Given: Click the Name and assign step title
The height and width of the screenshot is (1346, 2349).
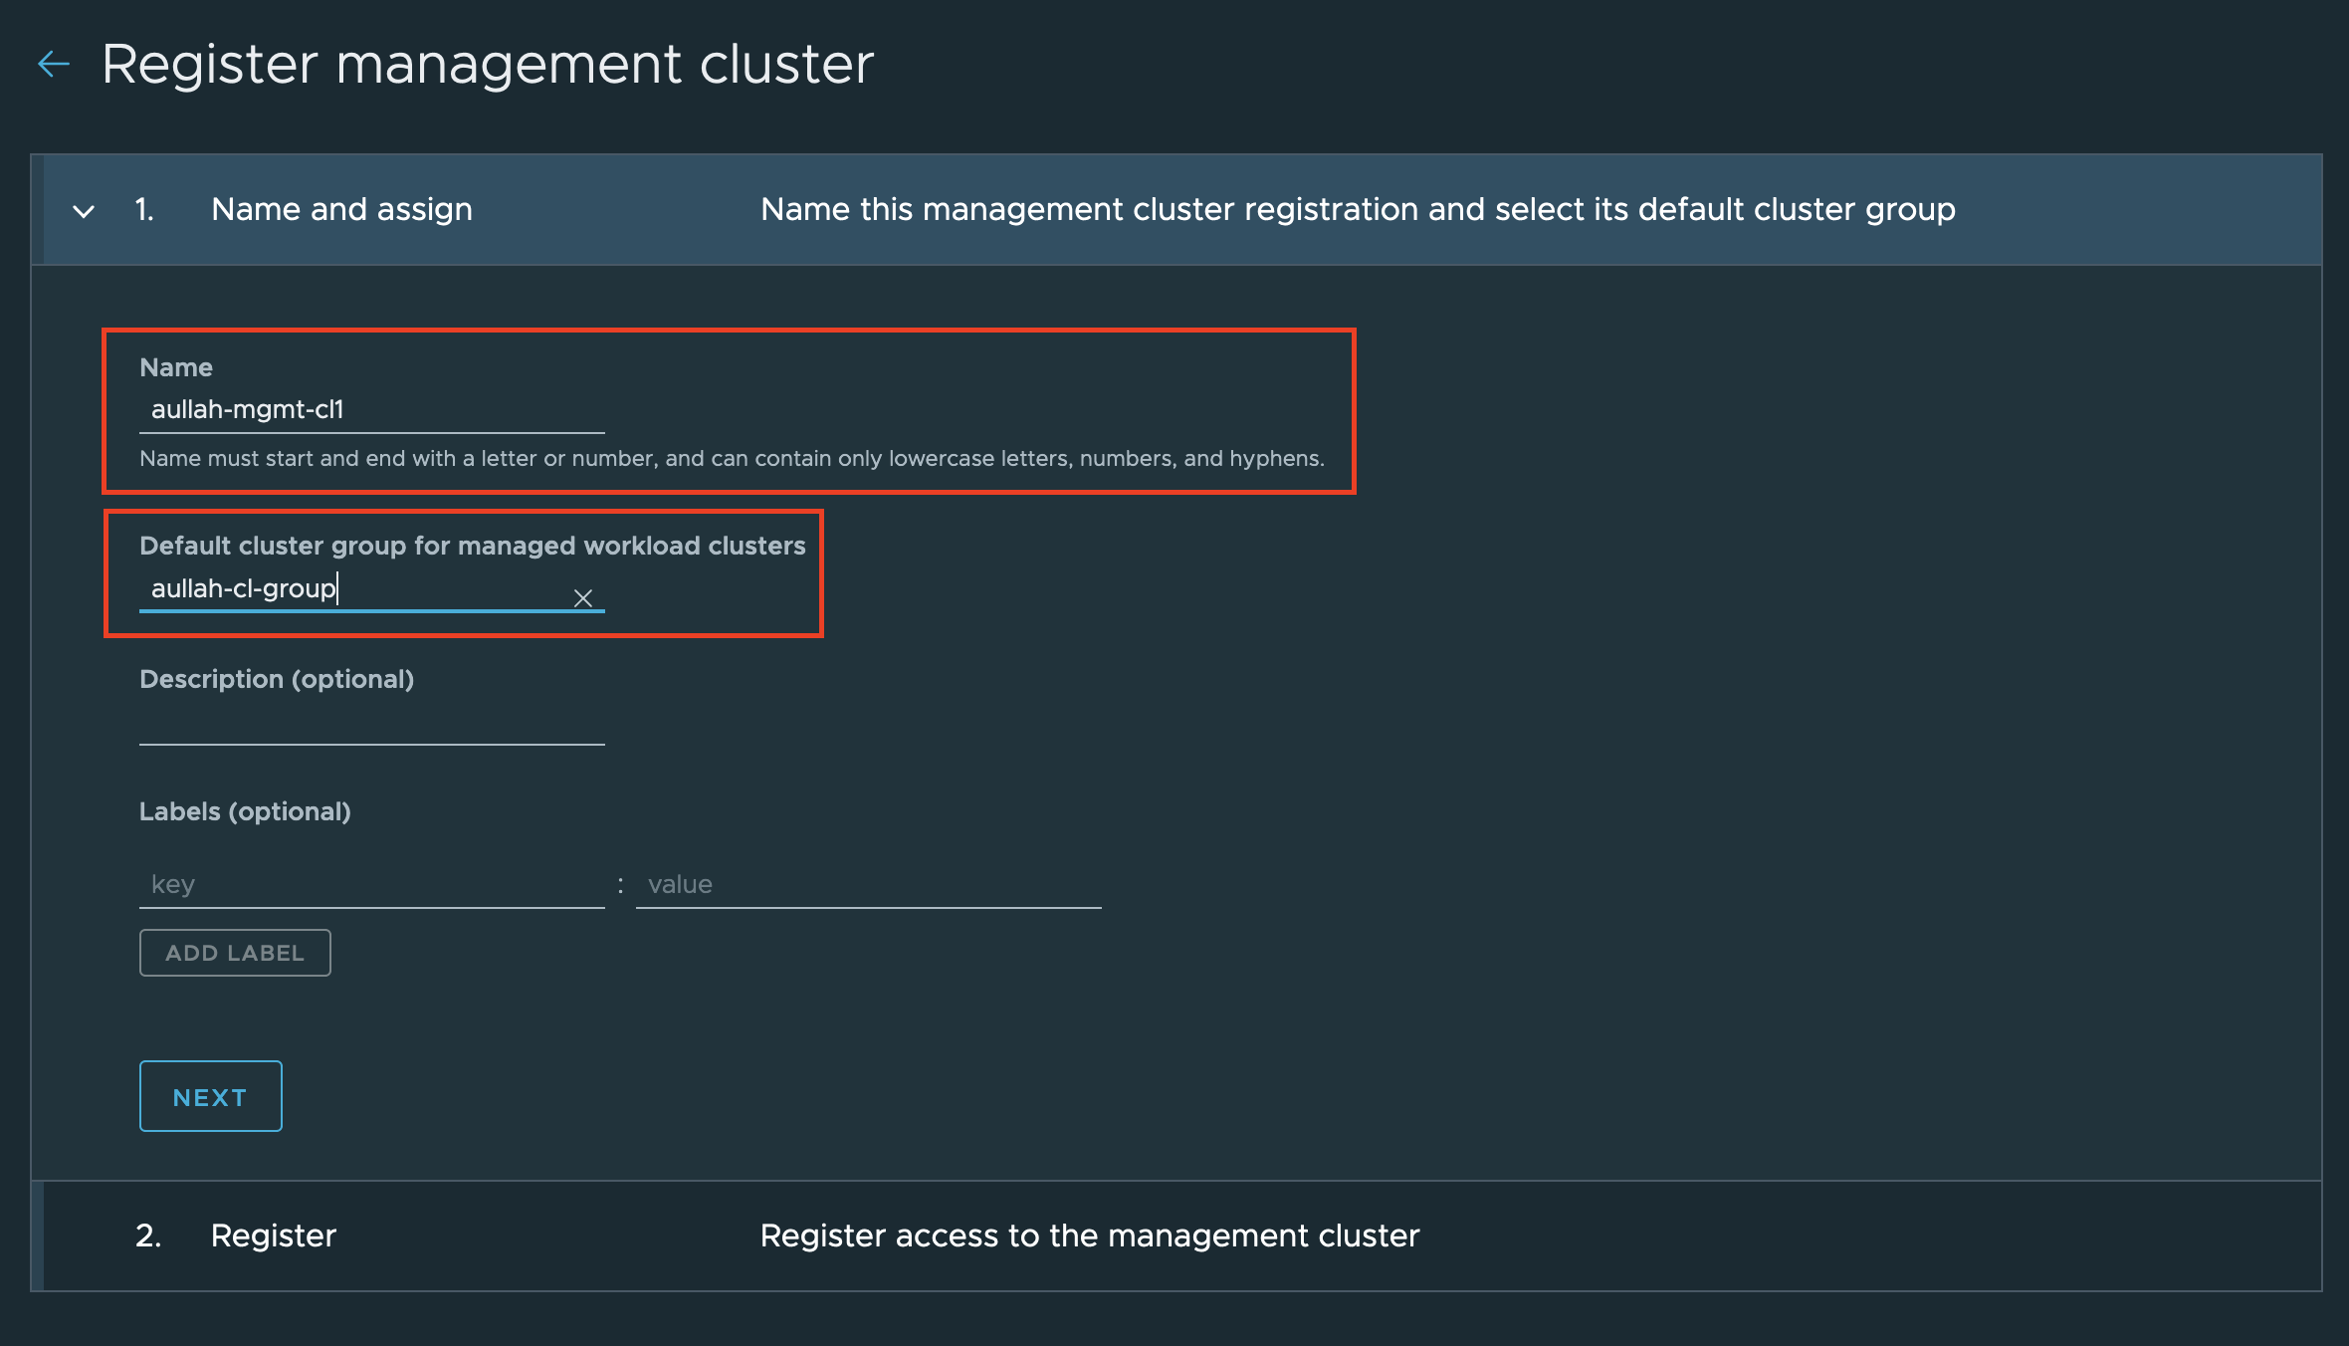Looking at the screenshot, I should (x=340, y=209).
